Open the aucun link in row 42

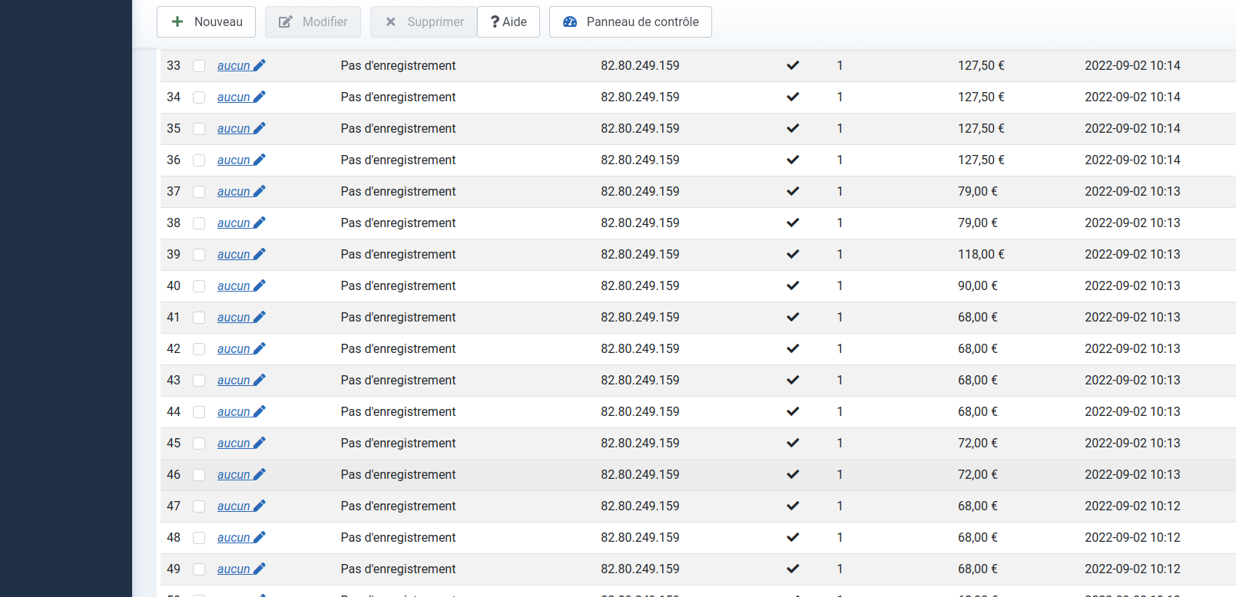coord(234,348)
